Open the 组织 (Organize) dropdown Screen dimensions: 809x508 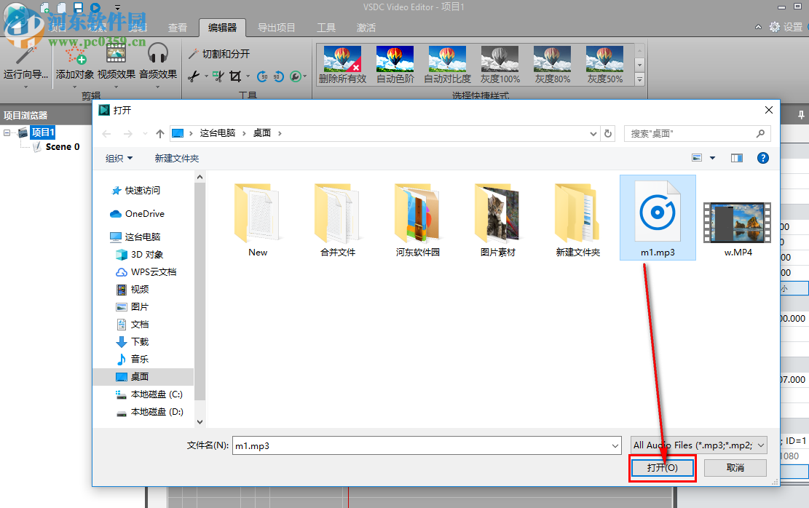pos(117,158)
